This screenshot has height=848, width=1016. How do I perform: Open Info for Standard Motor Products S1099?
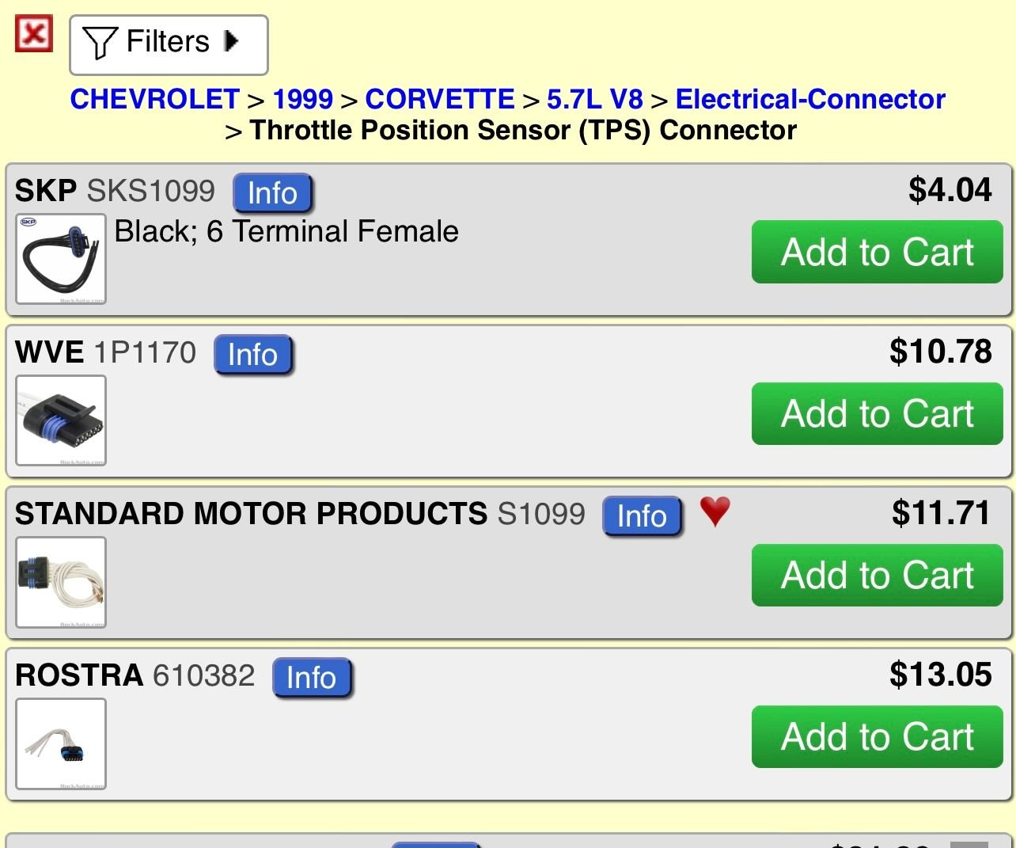point(642,516)
